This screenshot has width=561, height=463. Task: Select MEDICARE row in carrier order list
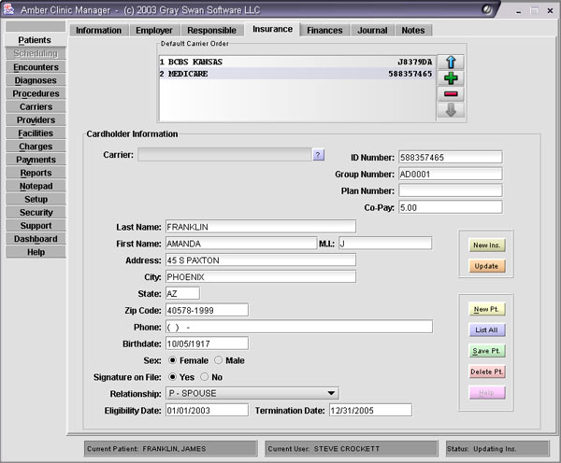[295, 74]
